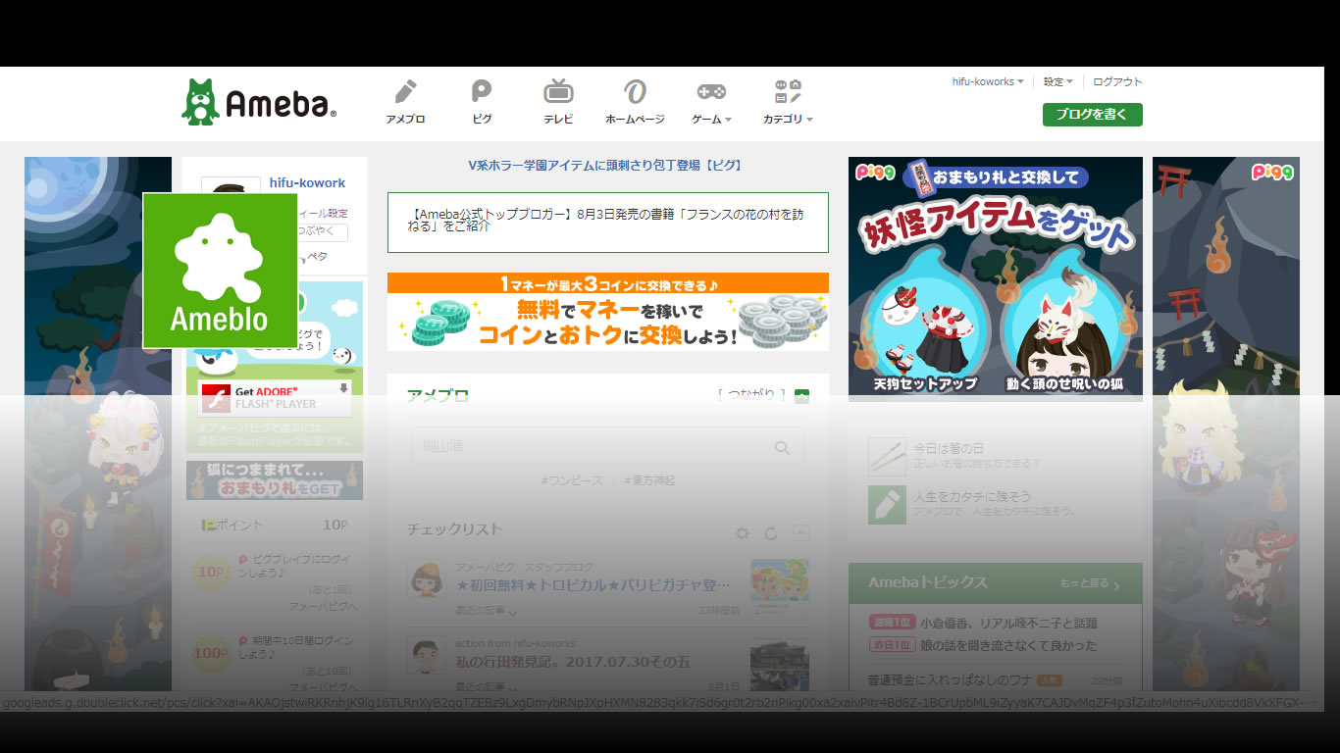The image size is (1340, 753).
Task: Open 期間中10日間ログインしよう mission
Action: 296,647
